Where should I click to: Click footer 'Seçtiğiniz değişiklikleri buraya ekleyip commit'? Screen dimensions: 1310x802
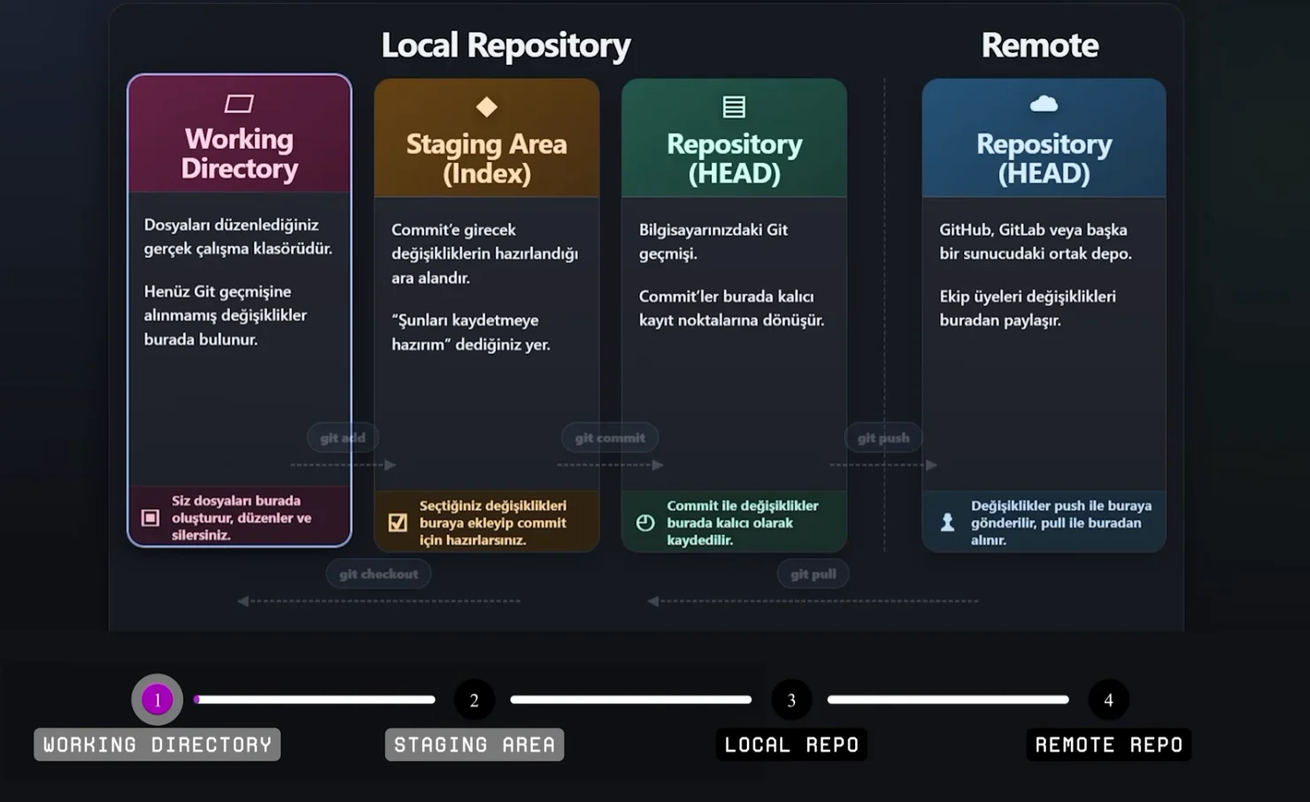[x=493, y=522]
